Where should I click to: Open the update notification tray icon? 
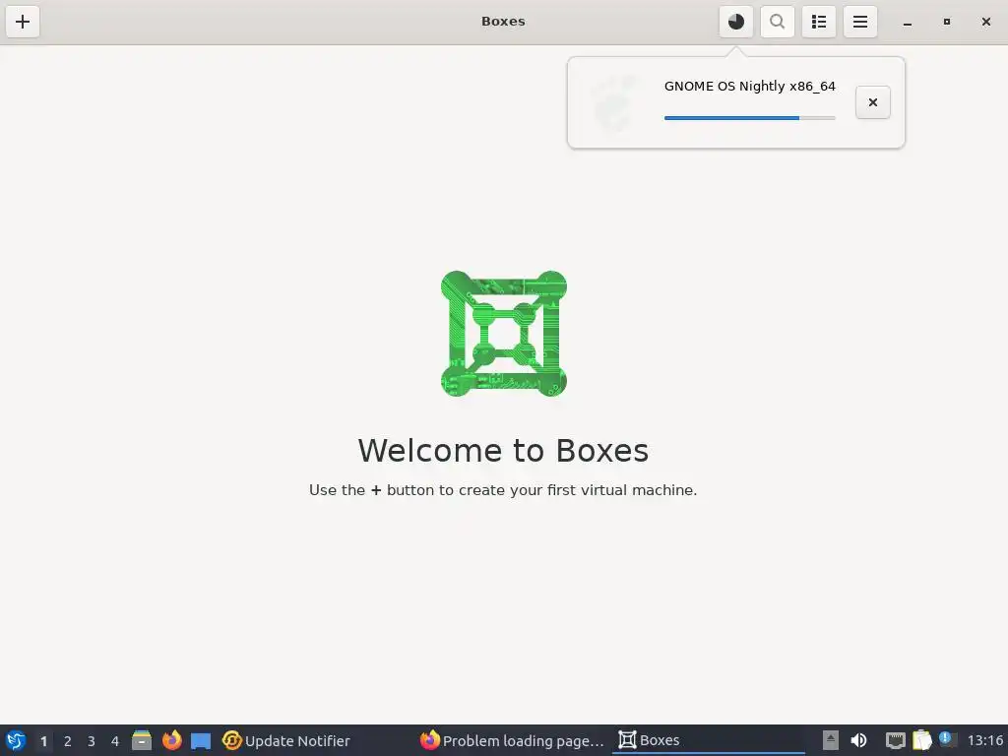948,739
